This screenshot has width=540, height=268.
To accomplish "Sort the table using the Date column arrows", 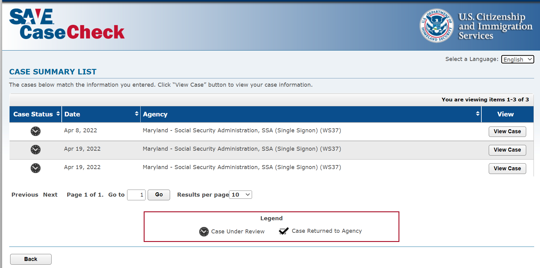I will (x=137, y=114).
